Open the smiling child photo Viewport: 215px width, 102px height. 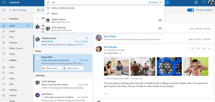pyautogui.click(x=196, y=67)
